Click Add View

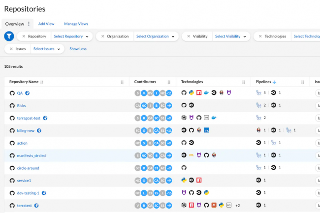pos(46,24)
